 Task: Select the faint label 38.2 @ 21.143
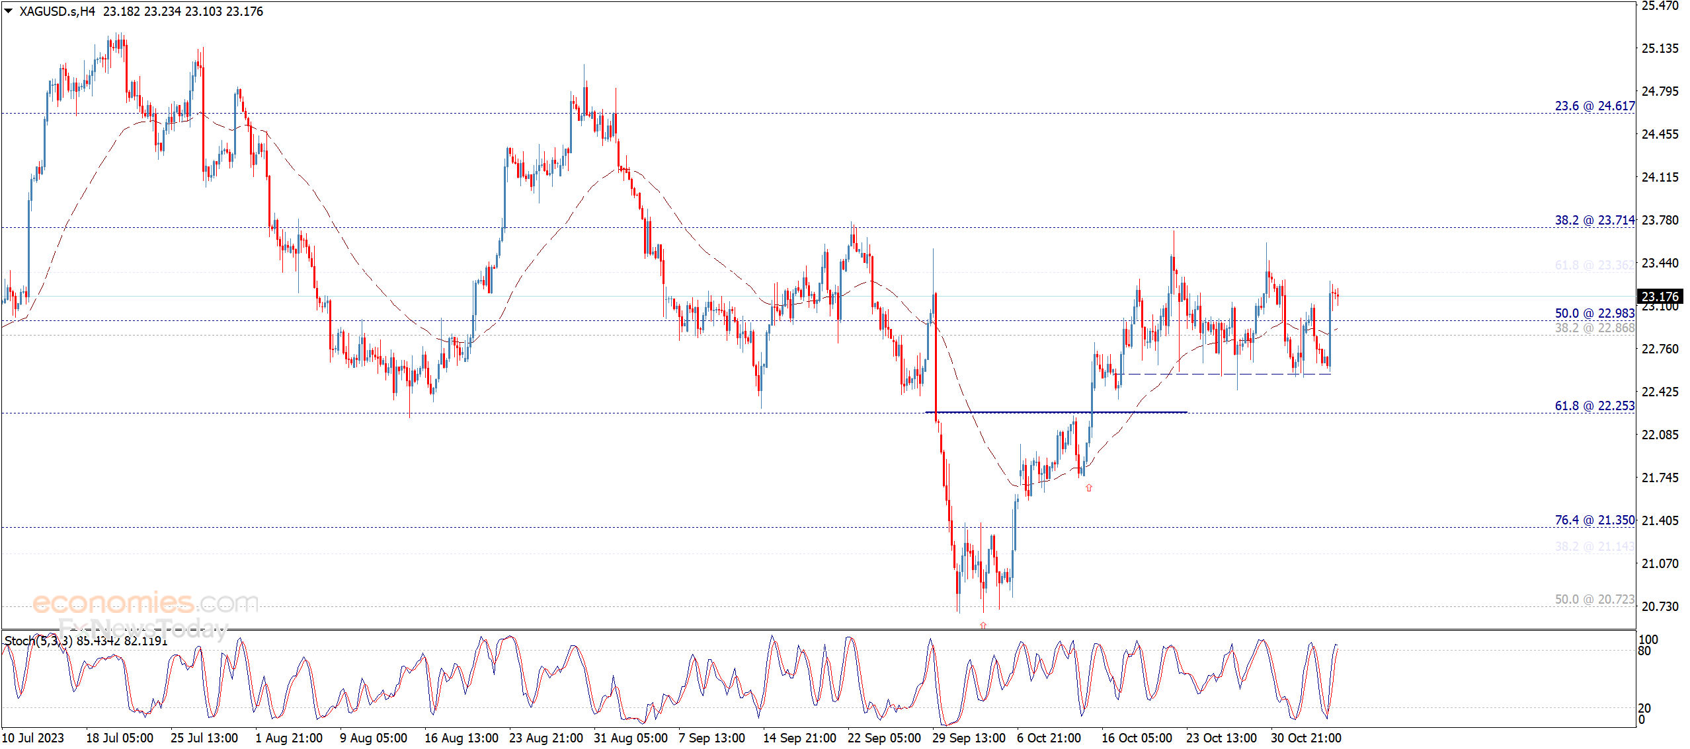[1594, 546]
